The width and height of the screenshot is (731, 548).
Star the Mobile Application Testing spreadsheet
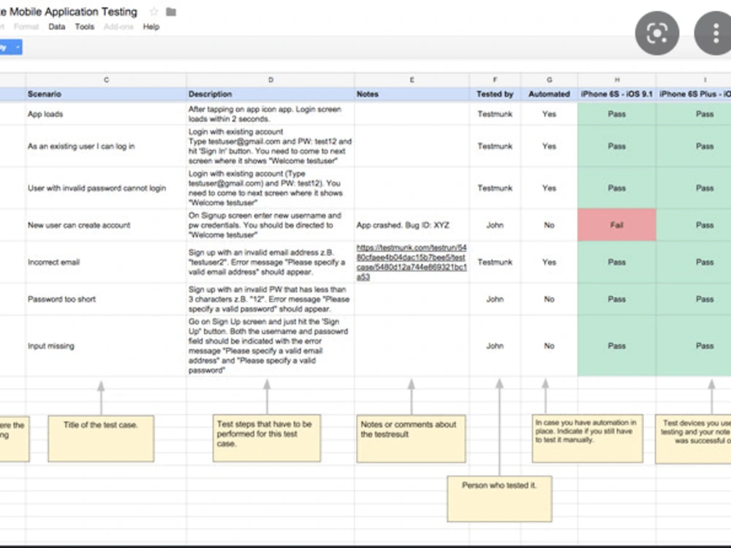click(x=154, y=12)
